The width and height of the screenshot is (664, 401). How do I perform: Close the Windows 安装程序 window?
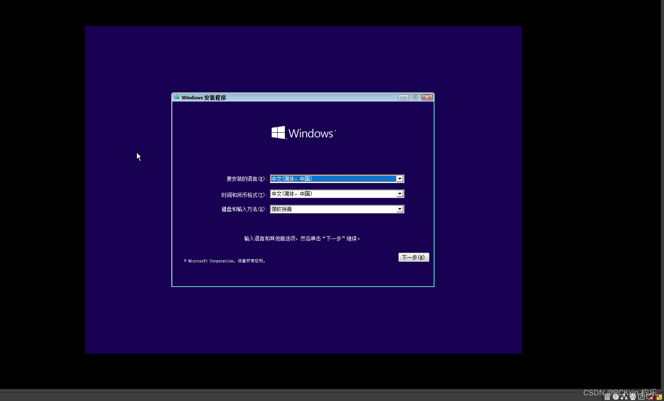pos(427,97)
